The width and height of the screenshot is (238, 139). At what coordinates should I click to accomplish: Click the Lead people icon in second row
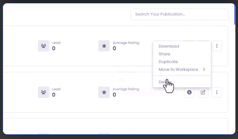click(x=43, y=92)
